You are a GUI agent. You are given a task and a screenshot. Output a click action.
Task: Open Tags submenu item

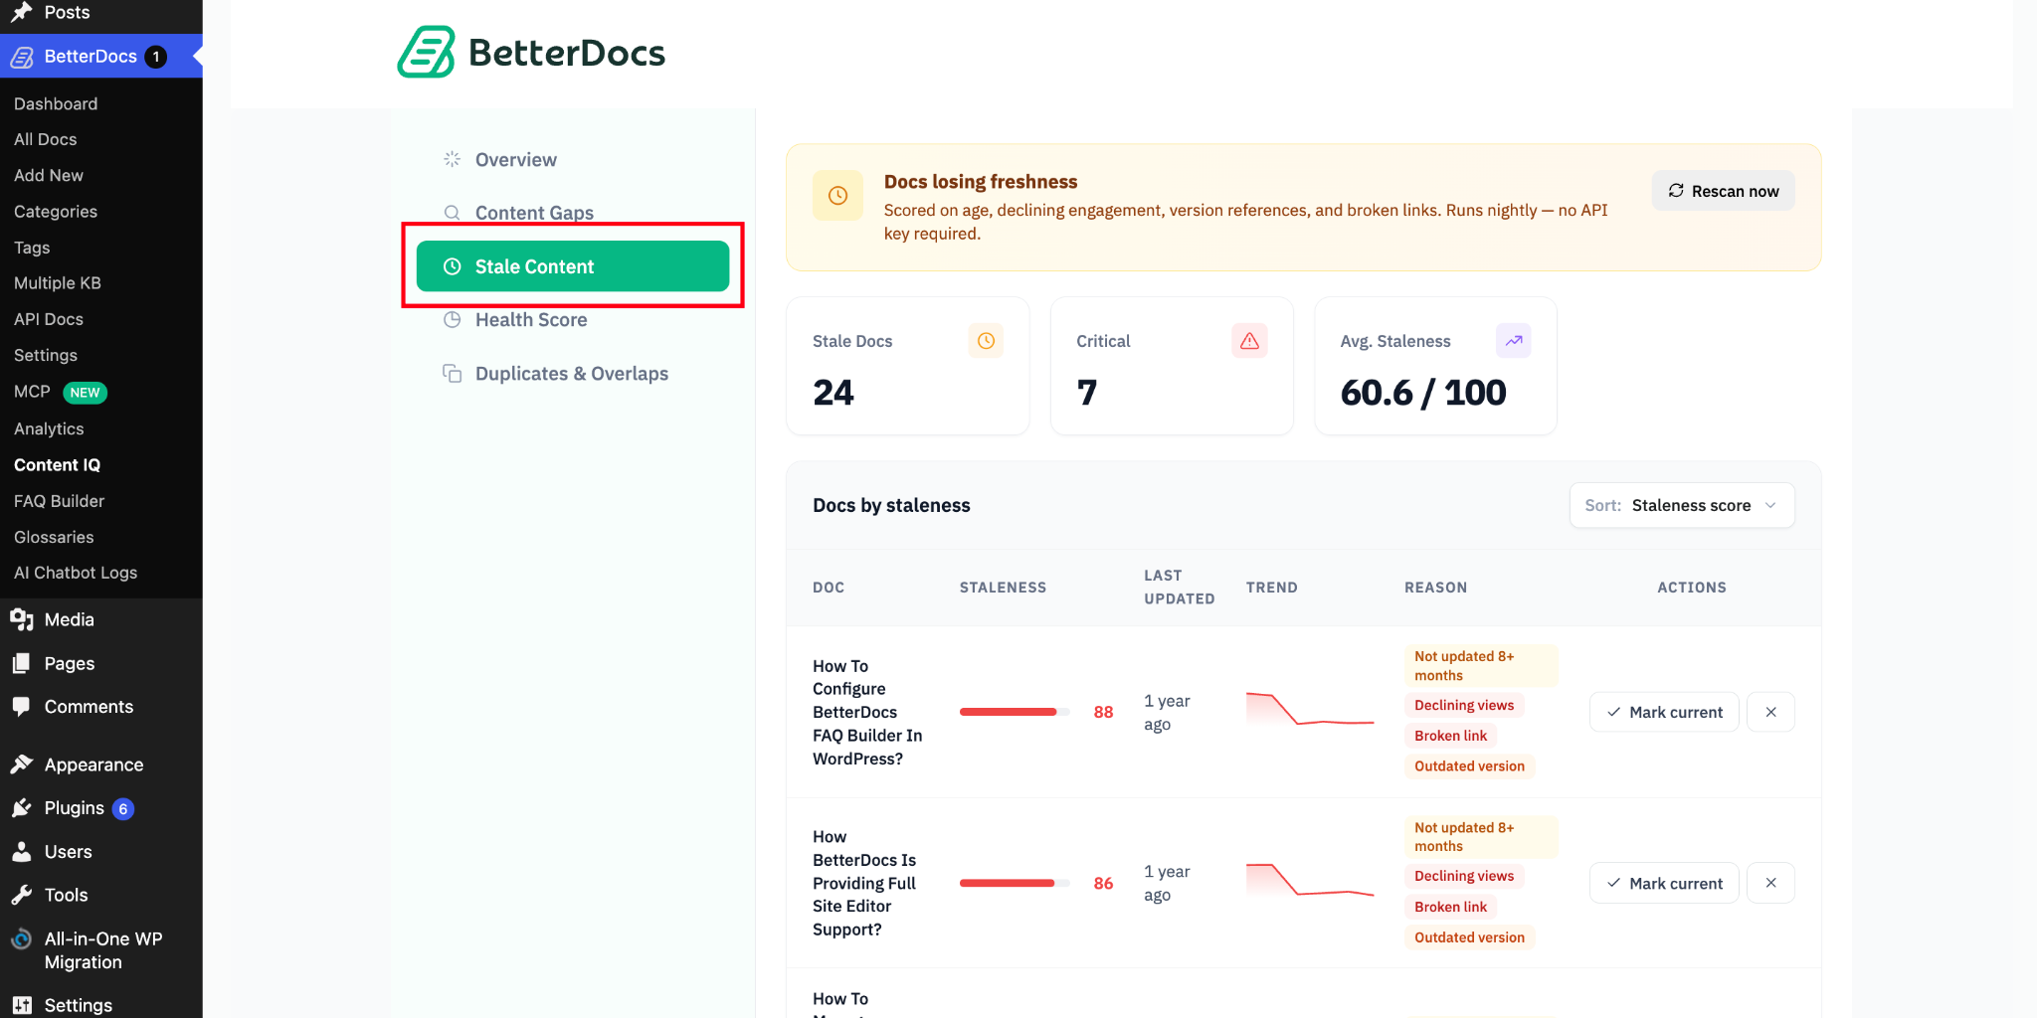pos(32,248)
